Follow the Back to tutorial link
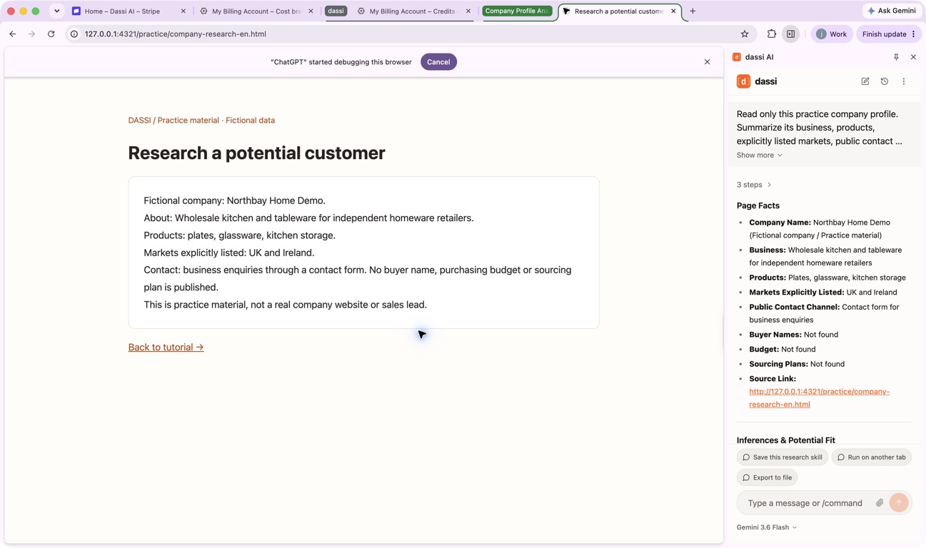This screenshot has width=926, height=548. (x=166, y=347)
